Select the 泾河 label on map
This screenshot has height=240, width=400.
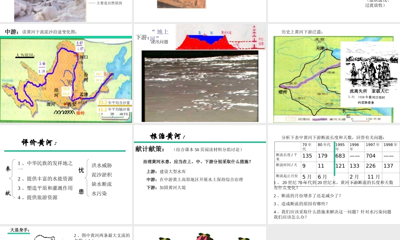(x=56, y=92)
